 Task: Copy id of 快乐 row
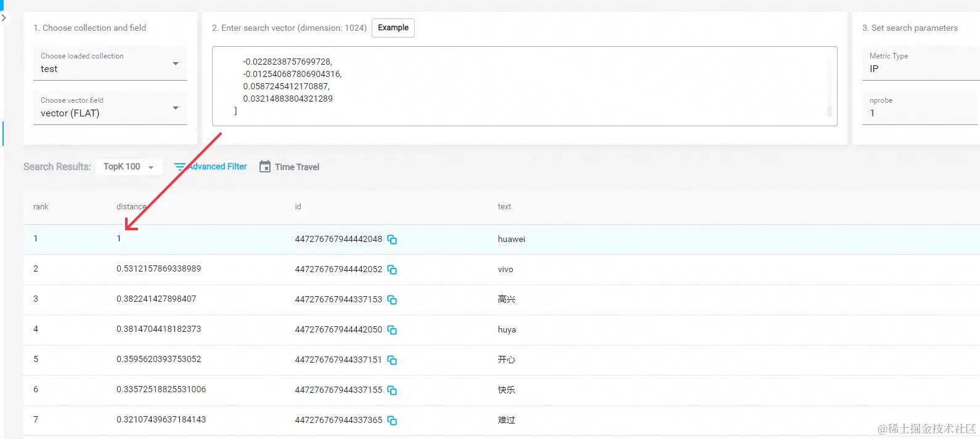tap(392, 390)
